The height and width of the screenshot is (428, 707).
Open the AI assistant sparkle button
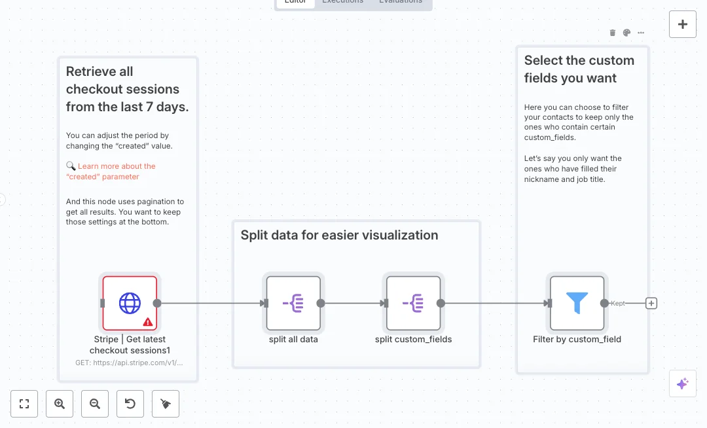pyautogui.click(x=682, y=383)
